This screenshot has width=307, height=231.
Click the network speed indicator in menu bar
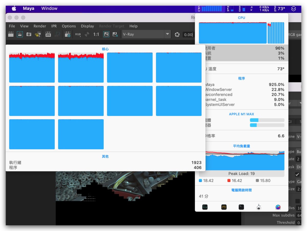click(260, 9)
